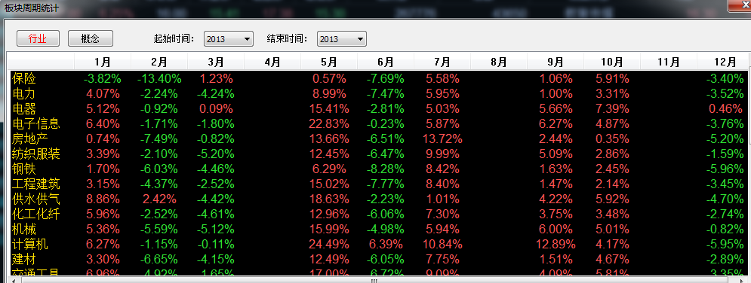Viewport: 751px width, 283px height.
Task: Click the horizontal scrollbar left arrow
Action: tap(14, 280)
